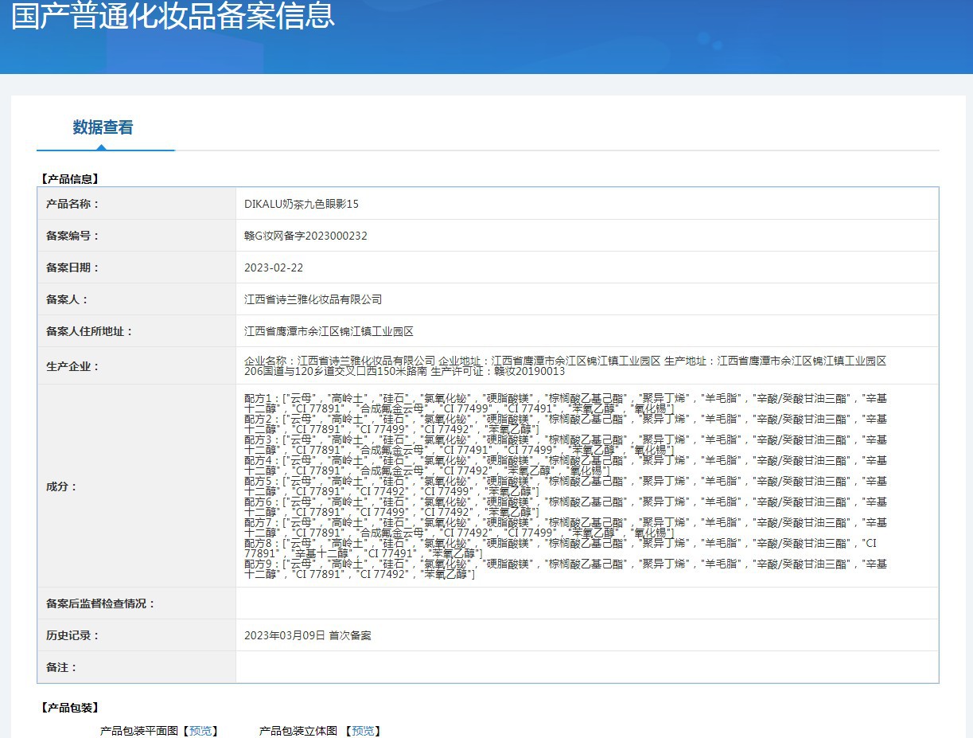This screenshot has height=738, width=973.
Task: Click 江西省诗兰雅化妆品有限公司 in the 备案人 row
Action: click(313, 299)
